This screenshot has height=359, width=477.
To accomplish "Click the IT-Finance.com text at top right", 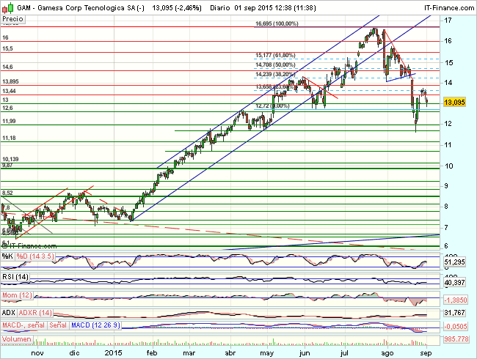I will [x=449, y=8].
